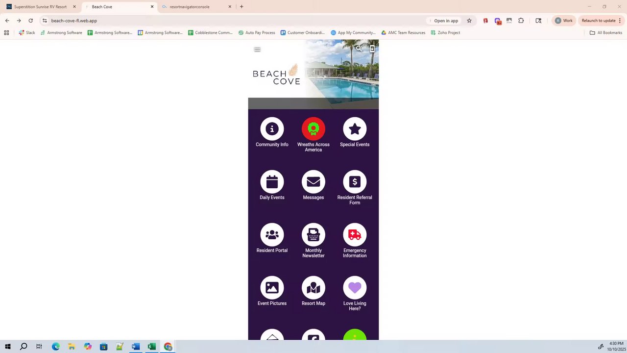Viewport: 627px width, 353px height.
Task: Open Love Living Here heart icon
Action: point(355,288)
